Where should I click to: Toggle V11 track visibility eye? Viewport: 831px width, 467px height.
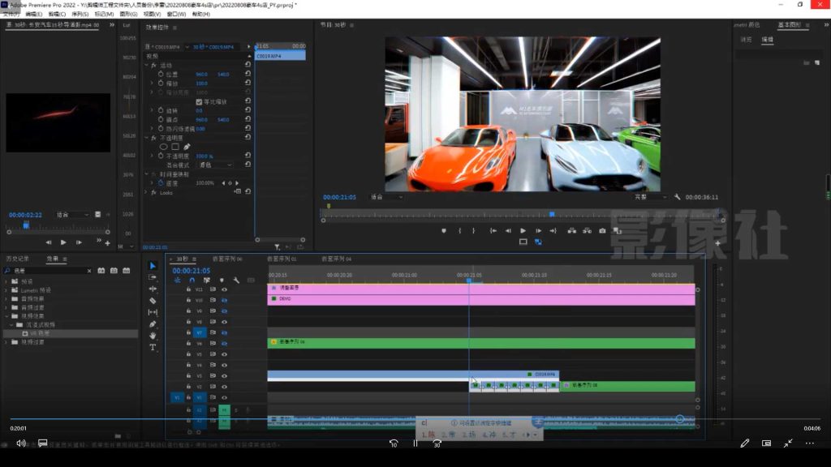pos(224,289)
